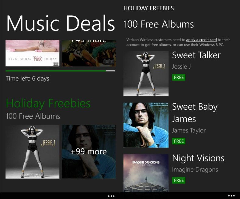This screenshot has height=199, width=240.
Task: Click the deal time-left progress bar
Action: pyautogui.click(x=60, y=71)
